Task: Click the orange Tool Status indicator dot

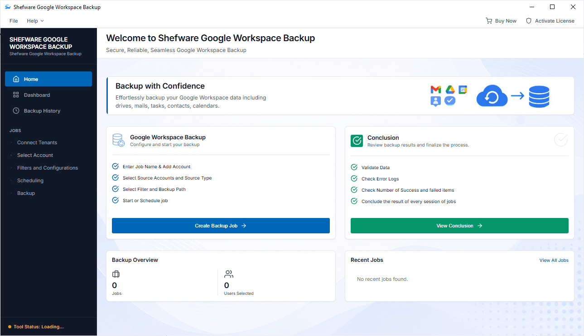Action: tap(10, 327)
